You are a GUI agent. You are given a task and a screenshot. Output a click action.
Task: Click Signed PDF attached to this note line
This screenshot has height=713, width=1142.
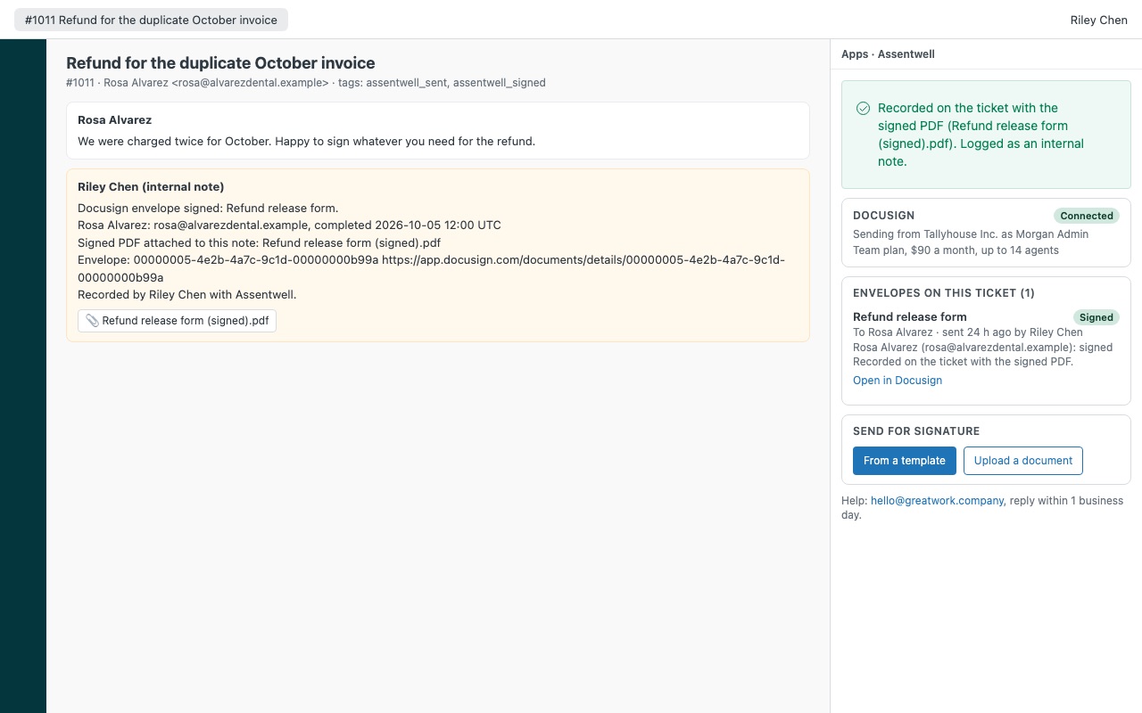pos(259,243)
